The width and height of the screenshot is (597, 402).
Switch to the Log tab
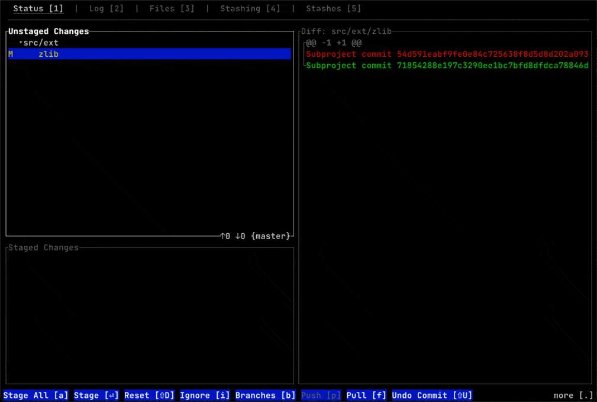coord(106,8)
